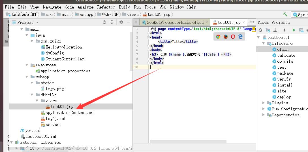This screenshot has height=152, width=308.
Task: Click the green Maven run build icon
Action: [294, 30]
